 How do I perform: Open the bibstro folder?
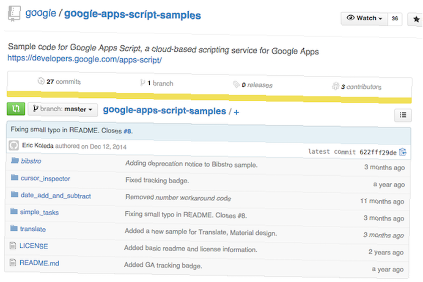[31, 161]
